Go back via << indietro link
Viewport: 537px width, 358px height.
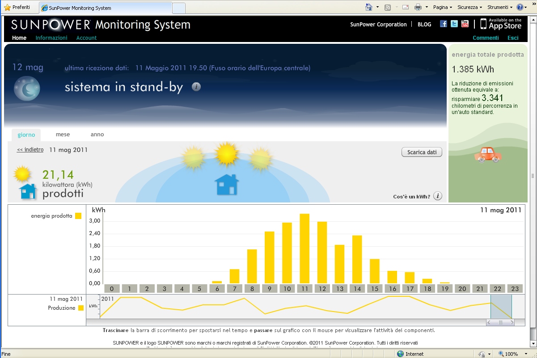[x=30, y=150]
